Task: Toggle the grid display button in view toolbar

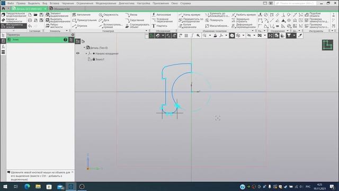Action: (x=186, y=36)
